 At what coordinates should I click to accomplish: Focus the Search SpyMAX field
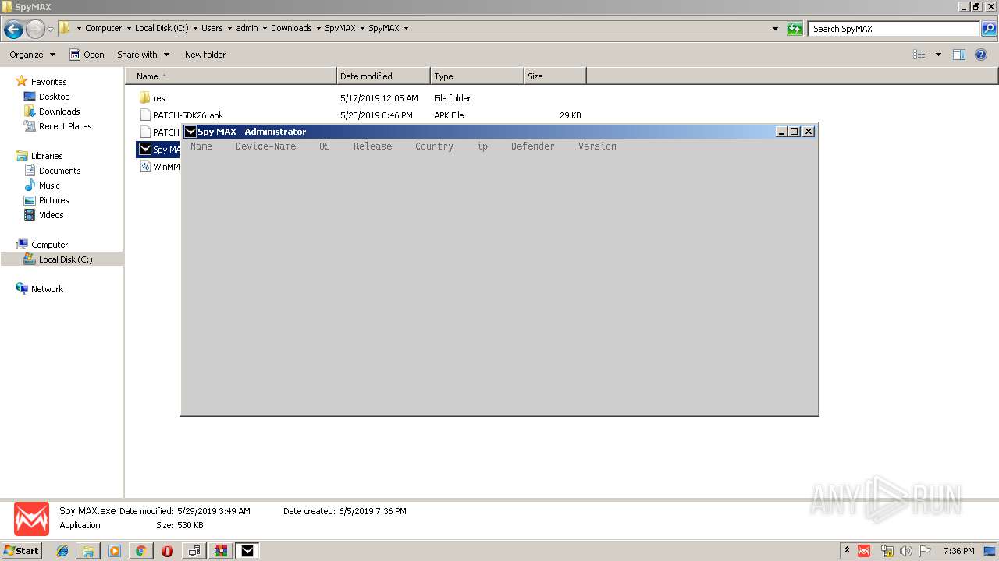pyautogui.click(x=894, y=29)
